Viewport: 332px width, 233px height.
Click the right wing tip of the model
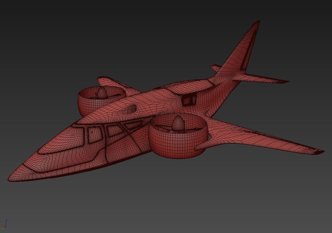coord(319,151)
